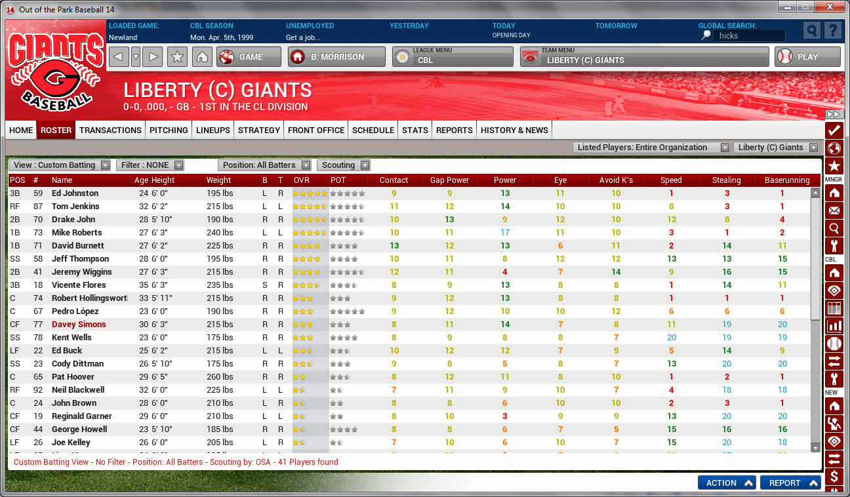Image resolution: width=850 pixels, height=497 pixels.
Task: Switch to the Pitching tab
Action: pos(169,130)
